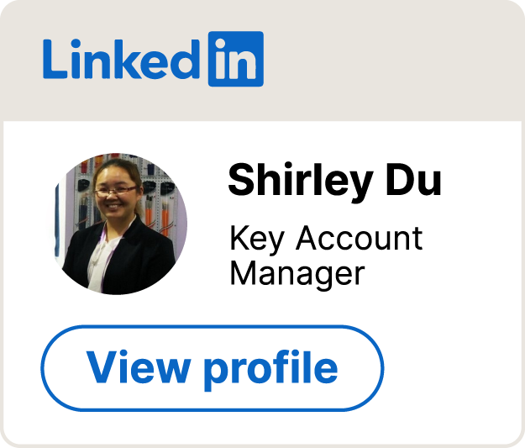Click the word "Manager" in the title
The image size is (525, 448).
coord(297,273)
